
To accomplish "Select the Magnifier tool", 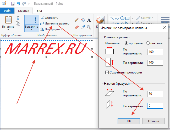I will (x=89, y=27).
